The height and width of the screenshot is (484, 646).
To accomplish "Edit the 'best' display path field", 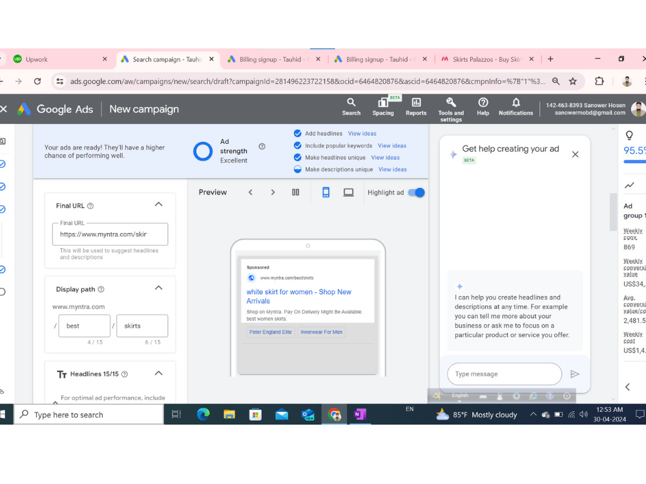I will coord(85,326).
